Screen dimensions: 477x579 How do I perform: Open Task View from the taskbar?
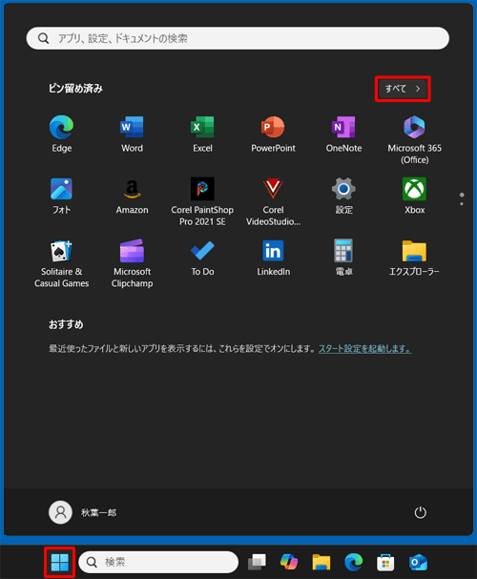pyautogui.click(x=257, y=562)
